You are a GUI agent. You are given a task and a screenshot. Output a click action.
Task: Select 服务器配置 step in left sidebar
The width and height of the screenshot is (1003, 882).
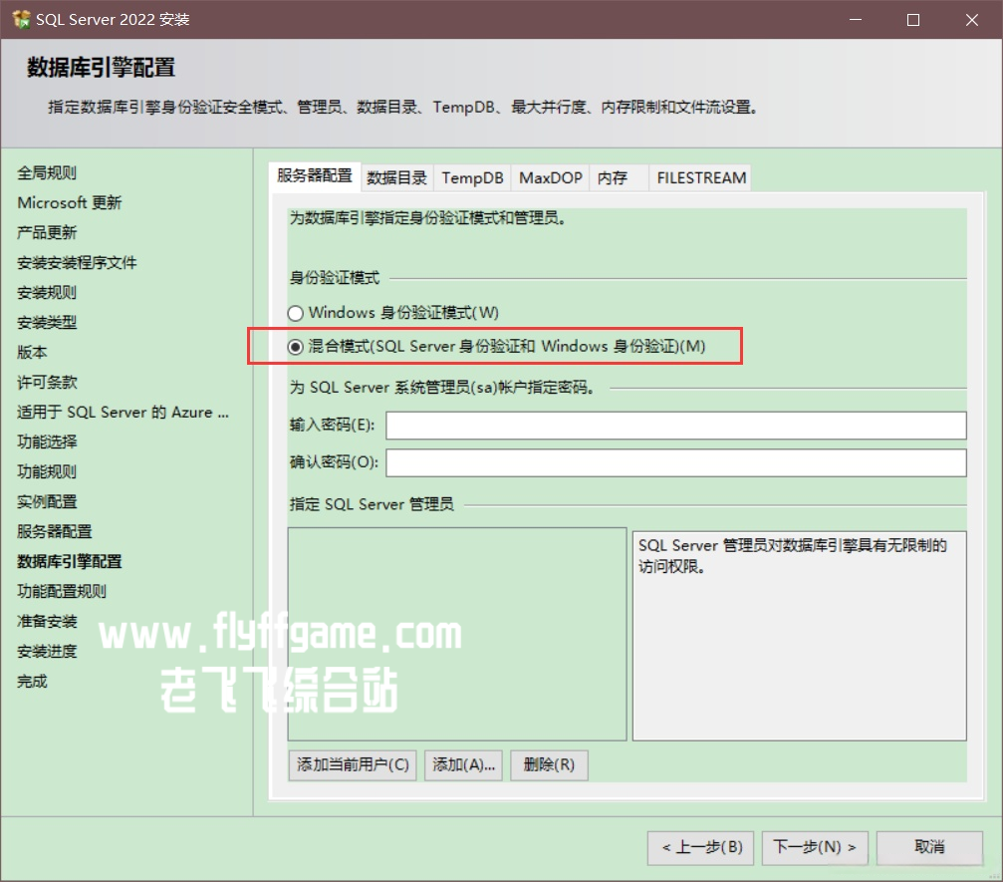pyautogui.click(x=55, y=532)
